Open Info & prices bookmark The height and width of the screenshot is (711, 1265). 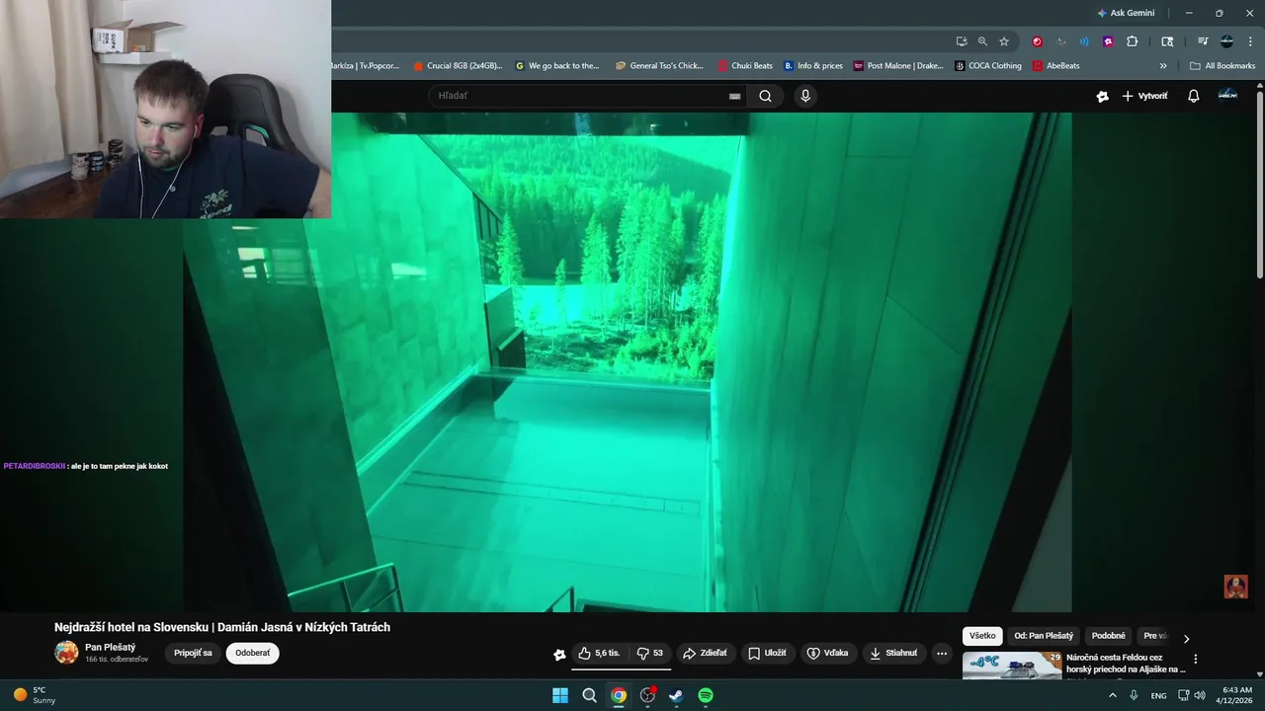(x=813, y=66)
